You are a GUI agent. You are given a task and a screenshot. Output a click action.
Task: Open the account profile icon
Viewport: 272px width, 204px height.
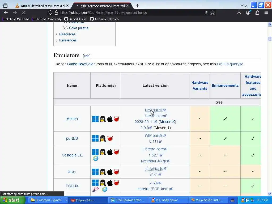tap(248, 12)
